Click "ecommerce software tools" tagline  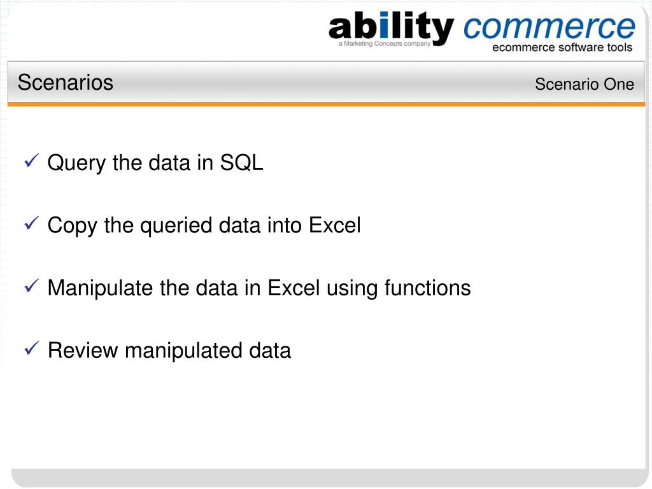click(x=562, y=47)
